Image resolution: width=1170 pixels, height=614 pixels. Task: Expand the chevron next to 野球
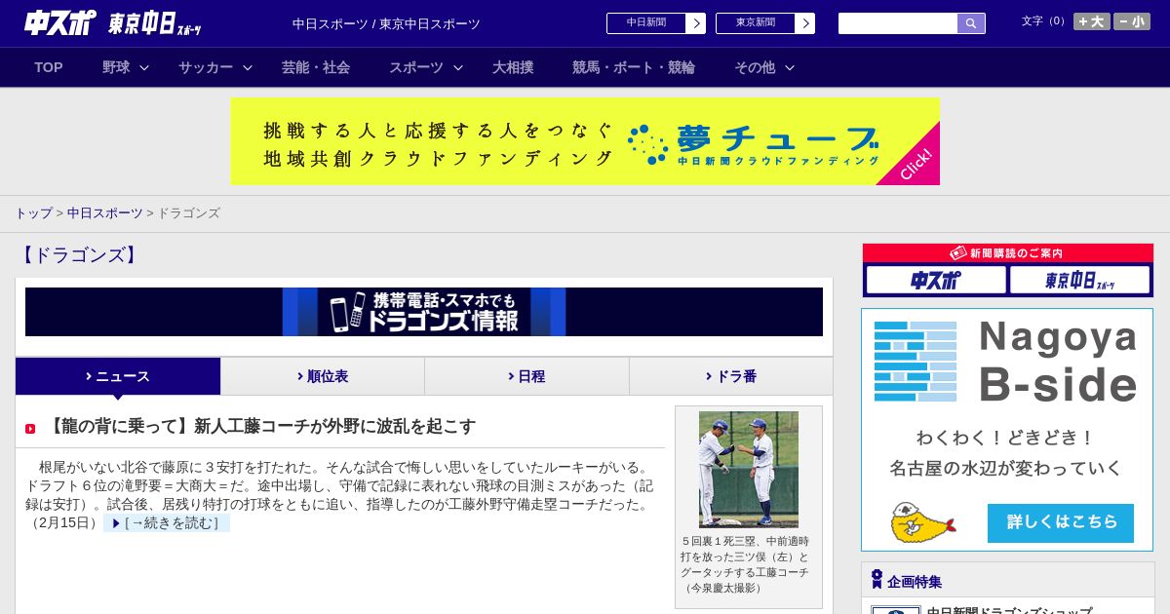[x=144, y=67]
